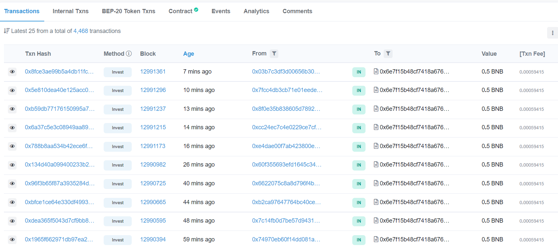Click the contract icon in block 12990982 row
This screenshot has height=249, width=558.
pos(376,164)
